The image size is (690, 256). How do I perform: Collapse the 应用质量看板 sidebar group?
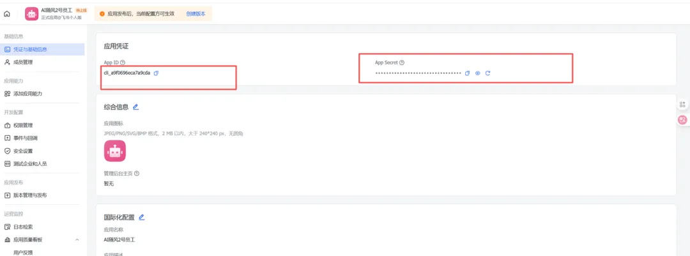coord(77,239)
